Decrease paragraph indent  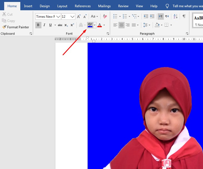pos(146,16)
